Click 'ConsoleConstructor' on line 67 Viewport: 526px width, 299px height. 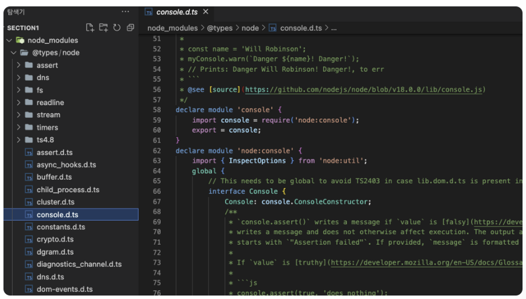point(331,201)
